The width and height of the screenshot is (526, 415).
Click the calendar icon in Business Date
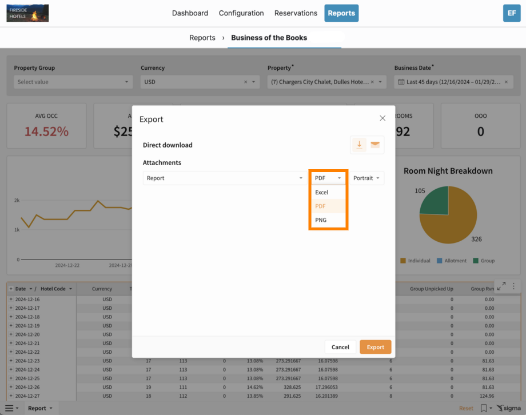(x=401, y=82)
